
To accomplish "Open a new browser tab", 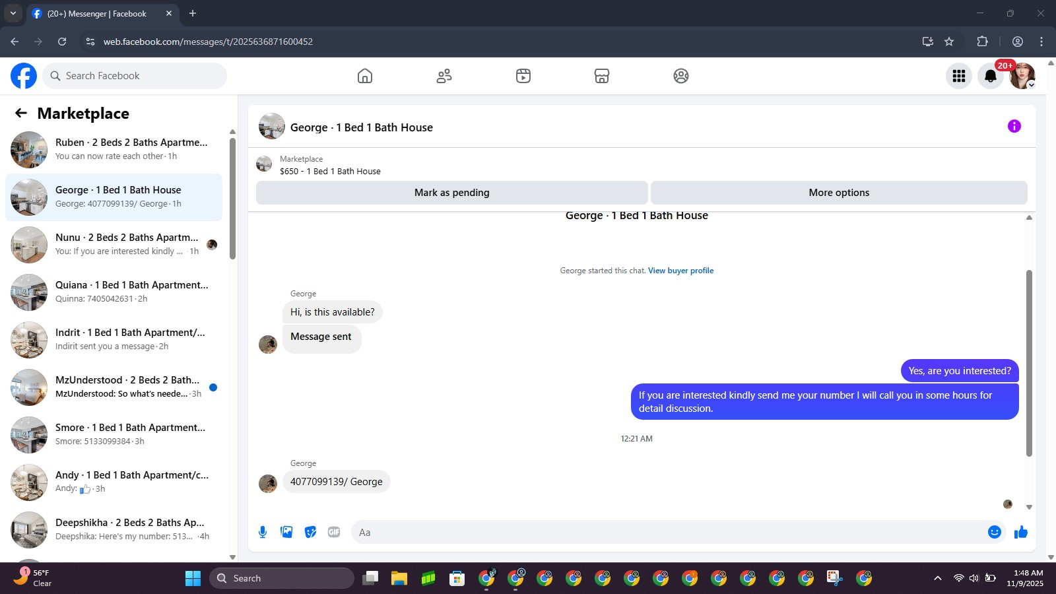I will (x=193, y=13).
